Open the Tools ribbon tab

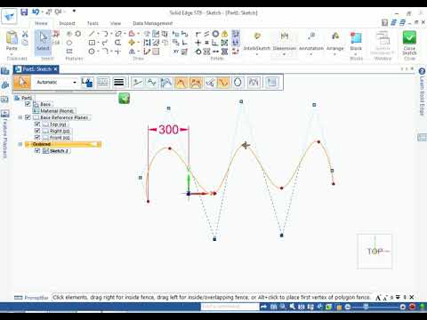[x=93, y=23]
